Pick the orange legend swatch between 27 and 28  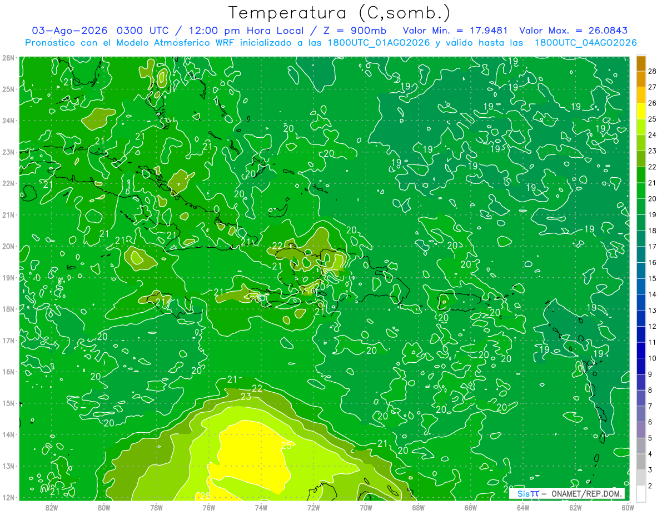point(641,79)
